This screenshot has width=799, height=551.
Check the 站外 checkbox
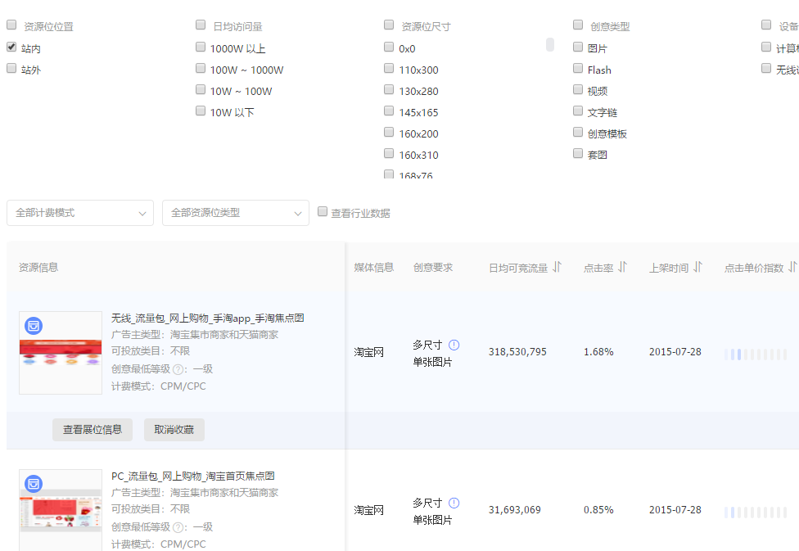click(x=11, y=68)
